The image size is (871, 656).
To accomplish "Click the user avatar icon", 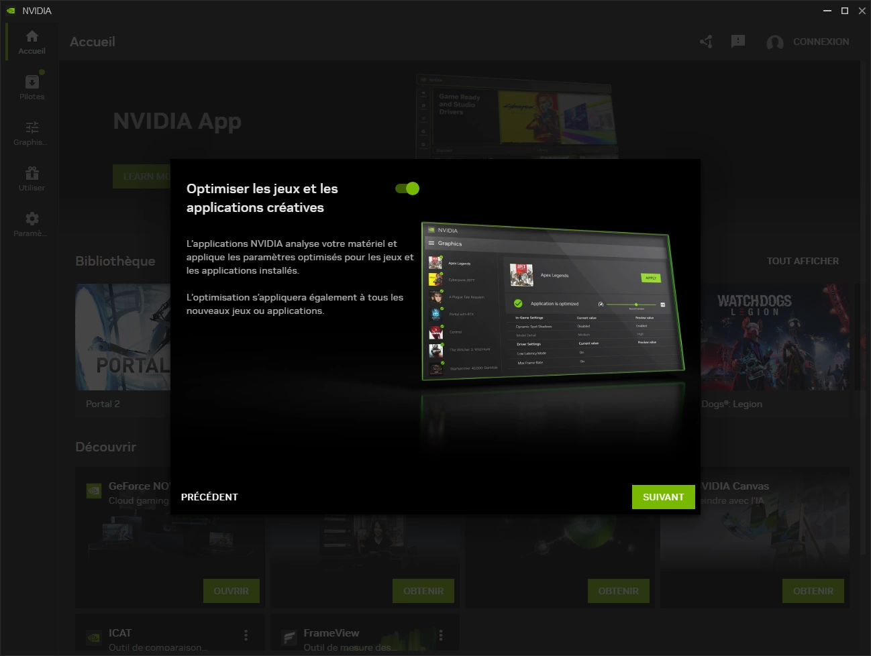I will pyautogui.click(x=775, y=42).
